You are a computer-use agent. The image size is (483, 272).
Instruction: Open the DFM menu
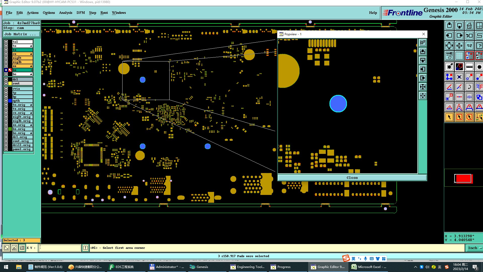[80, 13]
